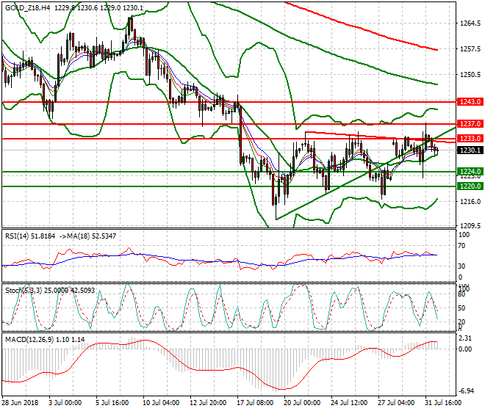Click the MACD 2.31 scale value
This screenshot has width=485, height=411.
[x=465, y=338]
